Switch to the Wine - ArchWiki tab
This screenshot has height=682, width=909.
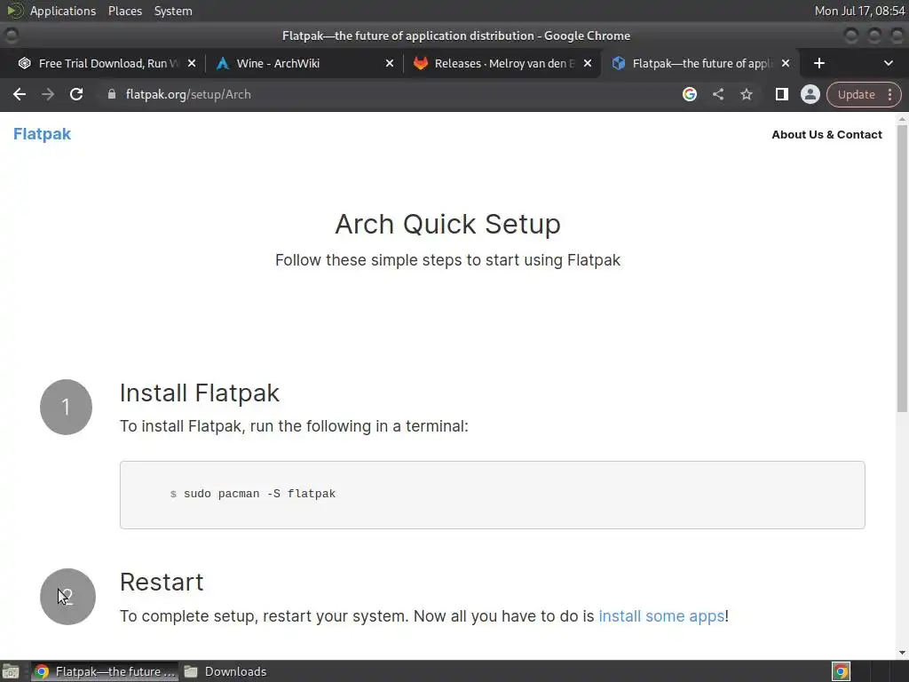click(293, 63)
